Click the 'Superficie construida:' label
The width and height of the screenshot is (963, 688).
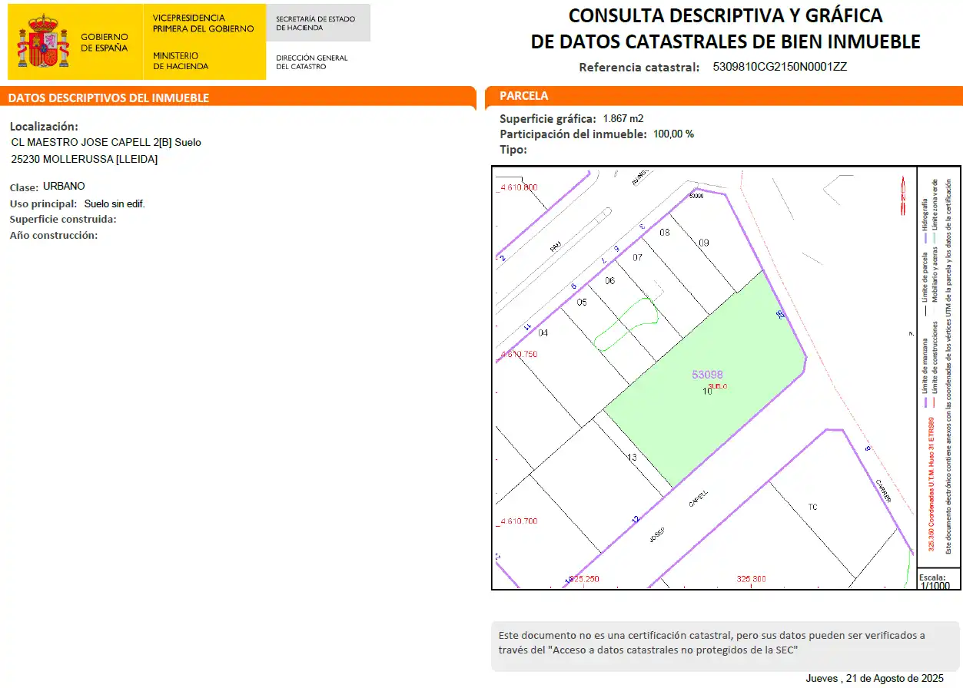(x=63, y=219)
